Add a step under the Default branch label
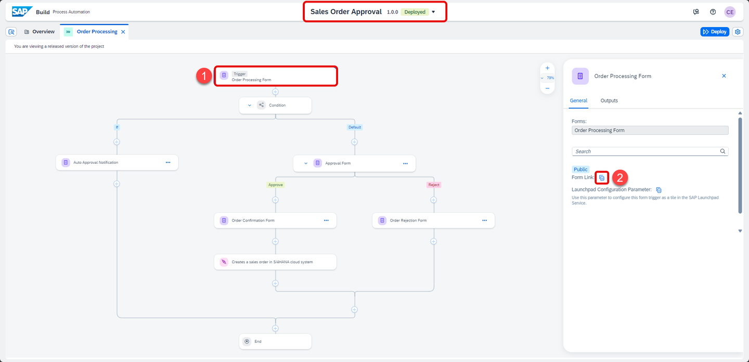The width and height of the screenshot is (749, 362). [x=354, y=142]
